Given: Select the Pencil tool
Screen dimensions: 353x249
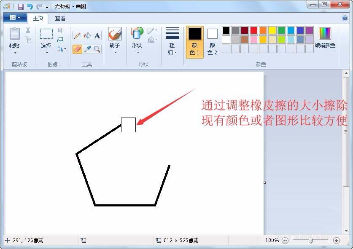Looking at the screenshot, I should pos(77,35).
